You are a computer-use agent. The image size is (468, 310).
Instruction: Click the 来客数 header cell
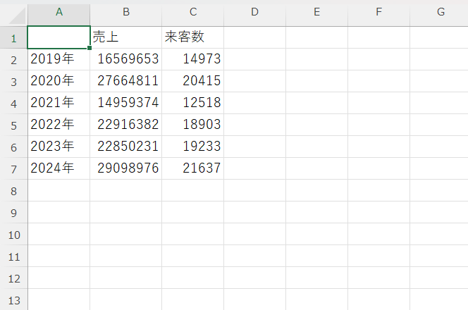(x=193, y=37)
